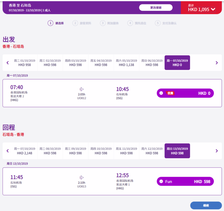Click previous week arrow for outbound dates
Image resolution: width=224 pixels, height=211 pixels.
[x=8, y=63]
